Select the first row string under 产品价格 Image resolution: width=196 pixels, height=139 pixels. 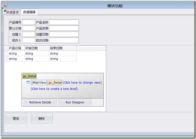pyautogui.click(x=13, y=54)
